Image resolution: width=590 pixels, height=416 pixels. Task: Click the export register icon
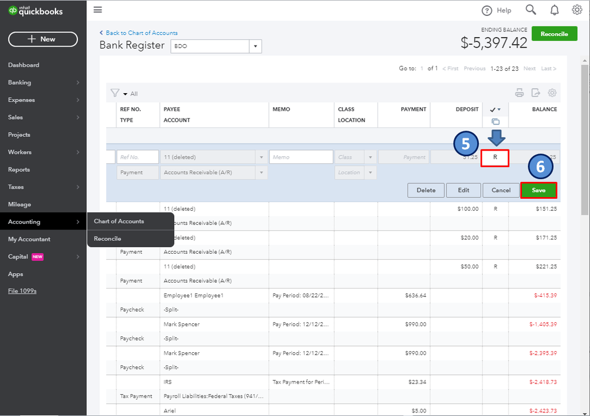pos(536,93)
